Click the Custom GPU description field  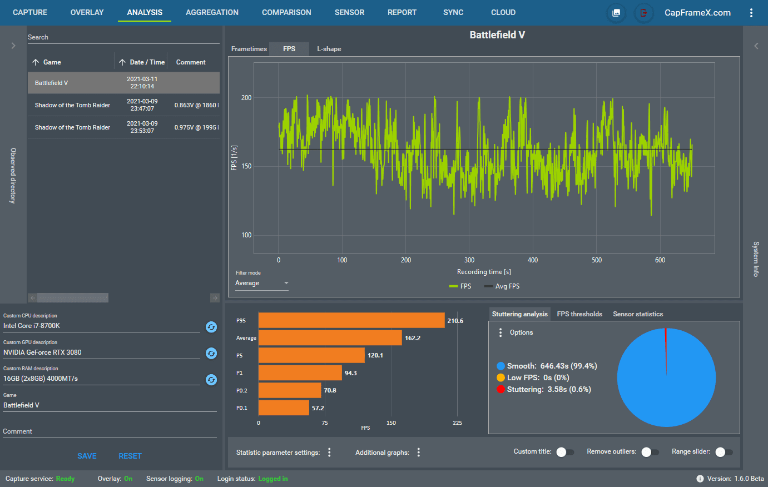[101, 352]
